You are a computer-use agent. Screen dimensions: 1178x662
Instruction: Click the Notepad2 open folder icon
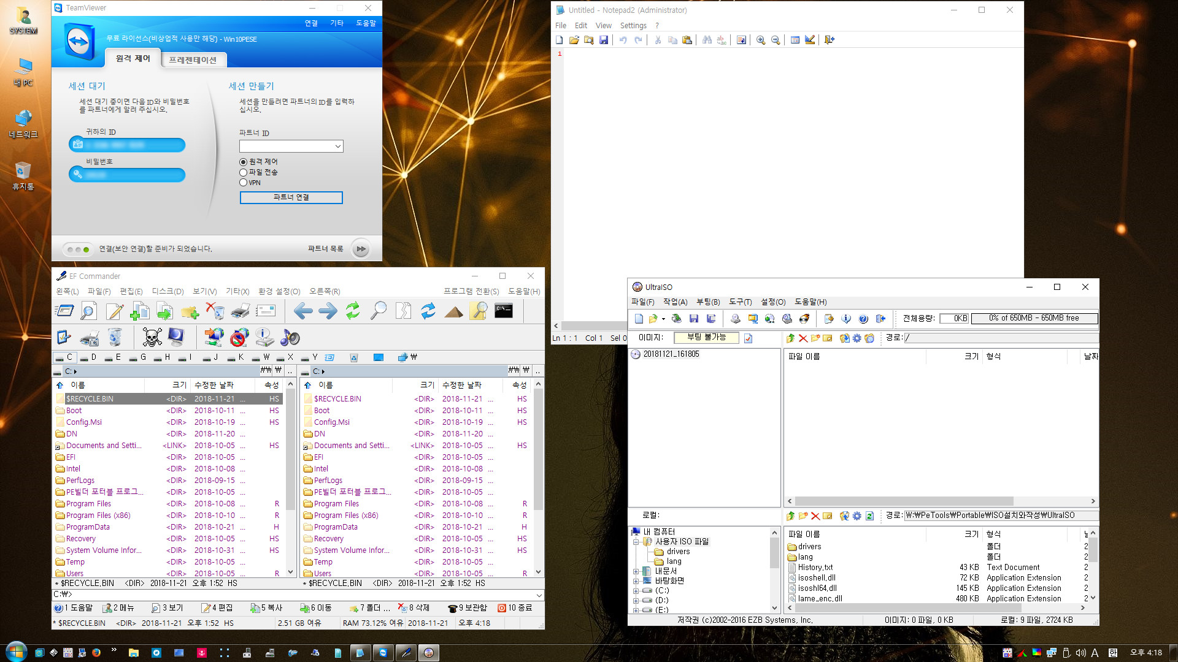click(x=574, y=40)
